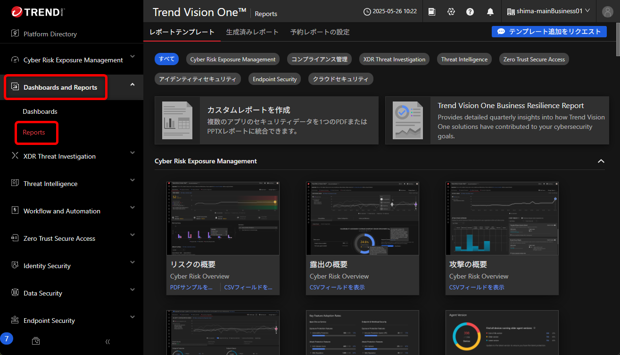Open CSVフィールドを表示 link under 露出の概要
This screenshot has width=620, height=355.
pyautogui.click(x=337, y=287)
